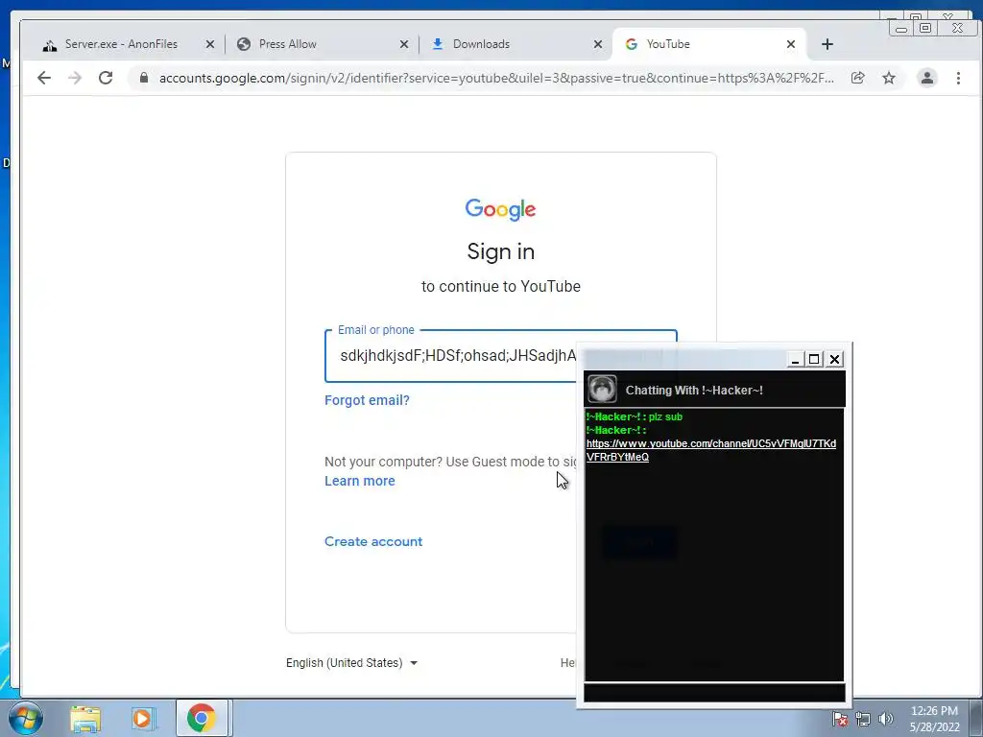
Task: Click the chat message input box
Action: coord(714,693)
